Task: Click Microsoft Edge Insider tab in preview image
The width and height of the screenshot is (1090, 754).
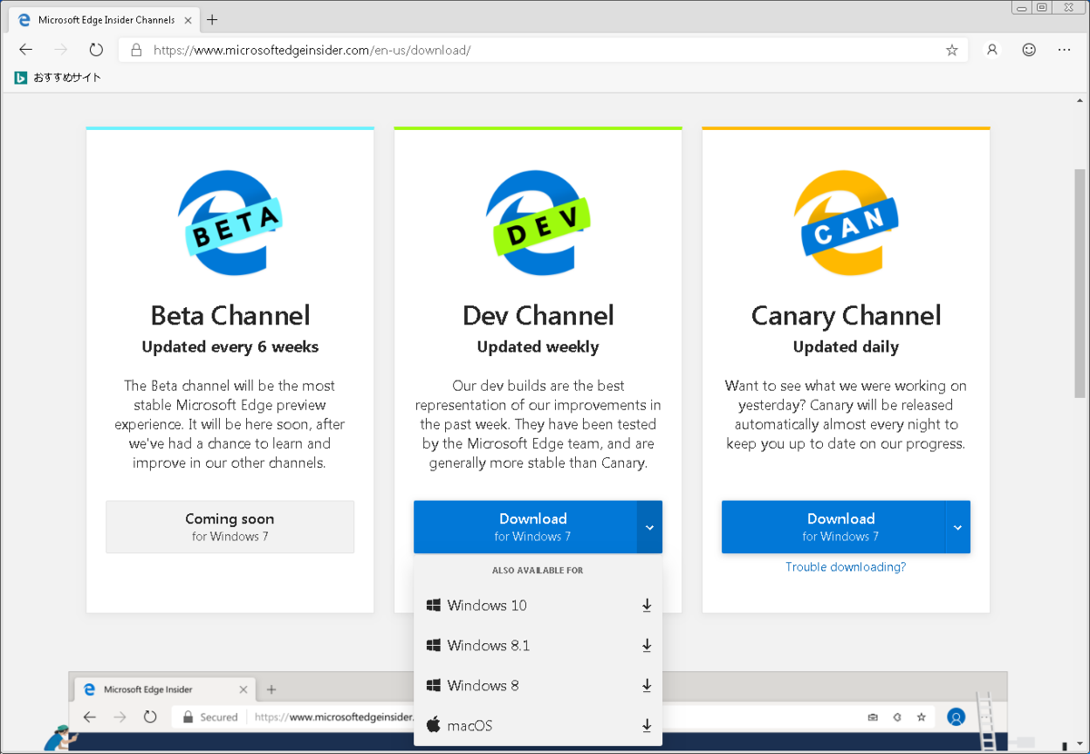Action: click(x=163, y=690)
